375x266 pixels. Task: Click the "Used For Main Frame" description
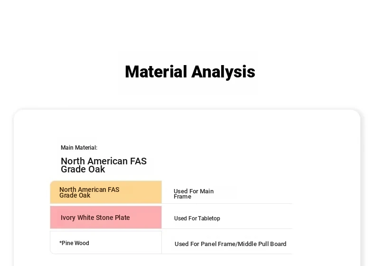coord(193,194)
